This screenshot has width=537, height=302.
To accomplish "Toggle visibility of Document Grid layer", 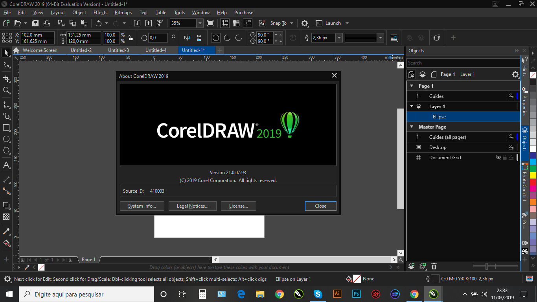I will [x=498, y=157].
